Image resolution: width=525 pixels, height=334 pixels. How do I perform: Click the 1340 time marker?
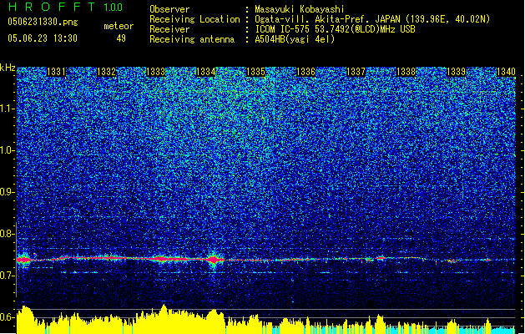tap(506, 72)
